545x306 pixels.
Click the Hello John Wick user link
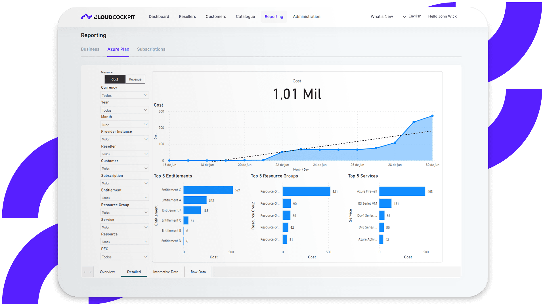tap(442, 16)
